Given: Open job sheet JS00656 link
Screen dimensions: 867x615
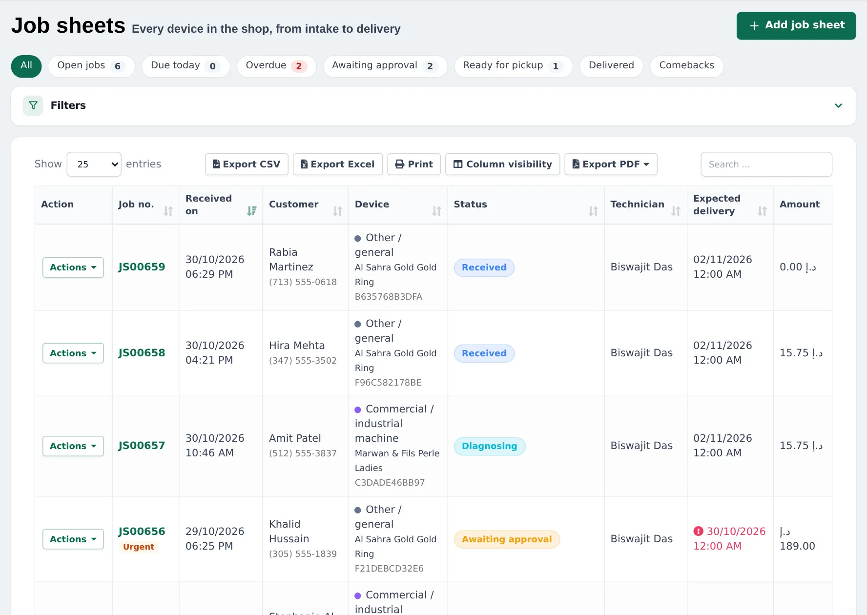Looking at the screenshot, I should [x=142, y=532].
